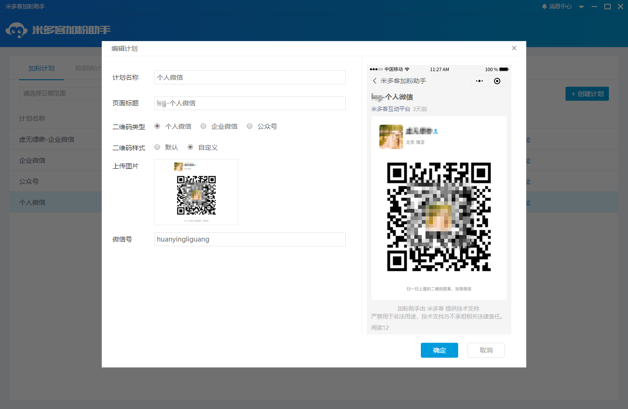Screen dimensions: 628x409
Task: Click 创建计划 button in main window
Action: pos(587,94)
